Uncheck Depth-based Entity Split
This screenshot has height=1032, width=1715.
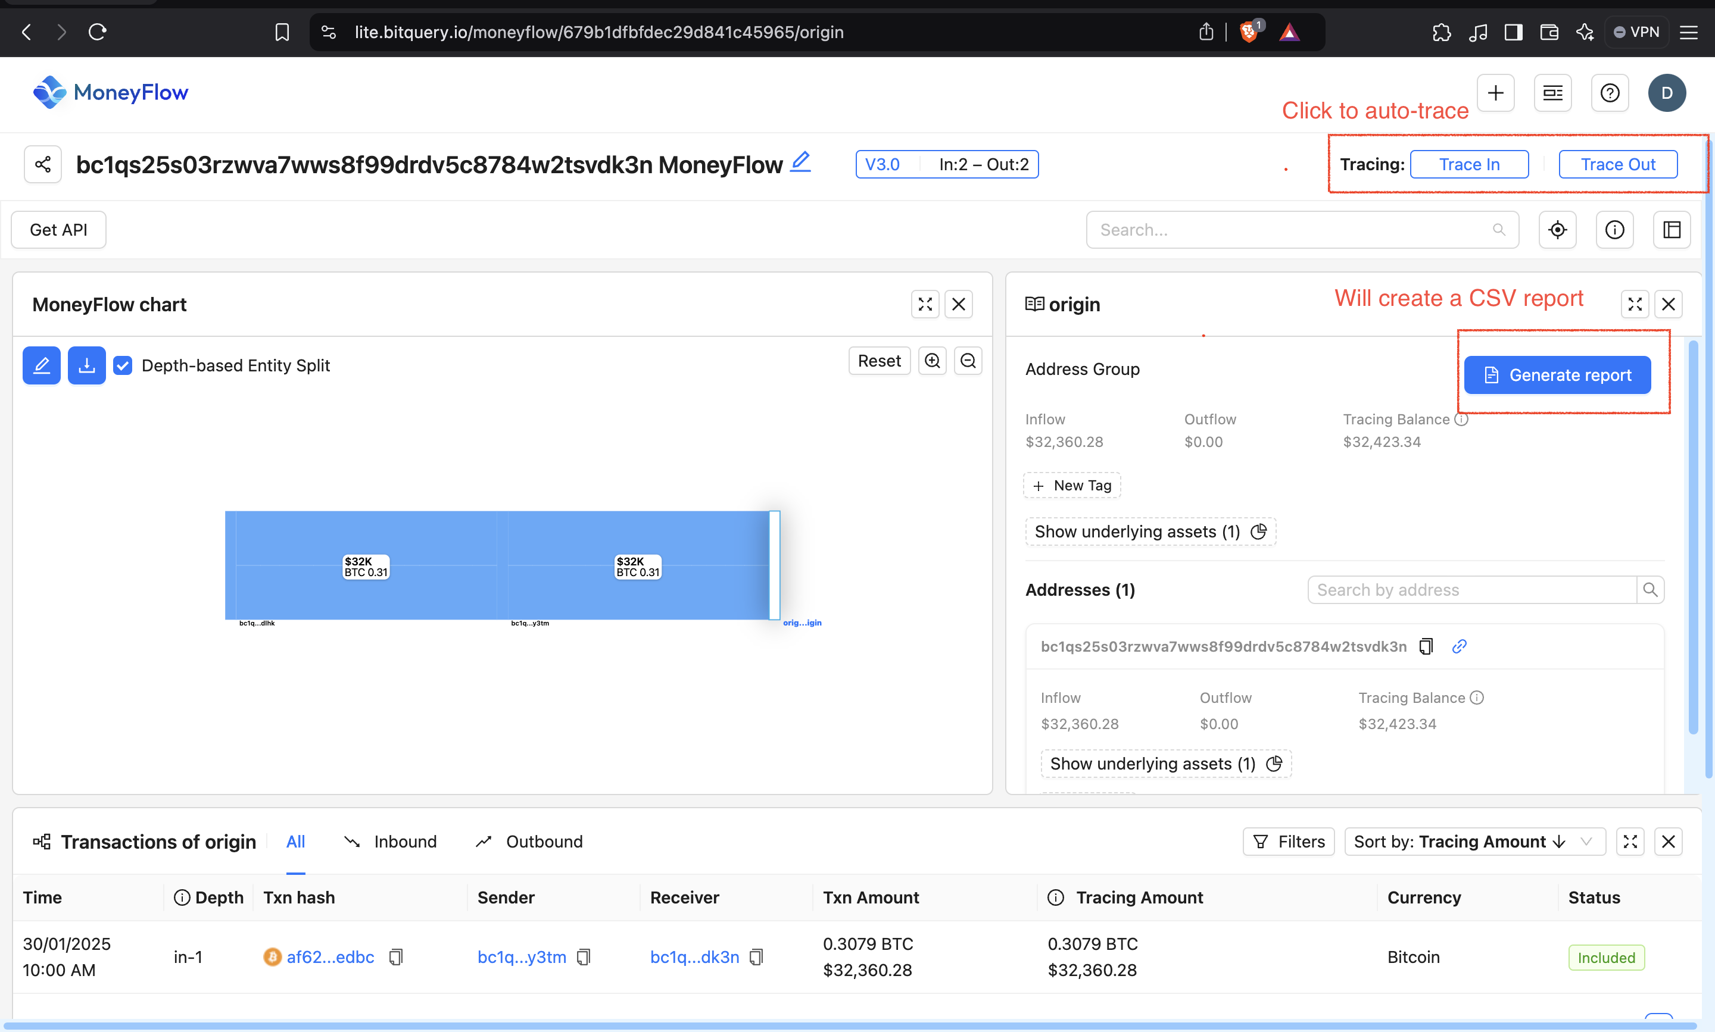click(x=123, y=365)
